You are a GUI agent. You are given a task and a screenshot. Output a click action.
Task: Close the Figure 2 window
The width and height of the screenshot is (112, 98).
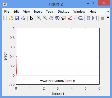(104, 3)
